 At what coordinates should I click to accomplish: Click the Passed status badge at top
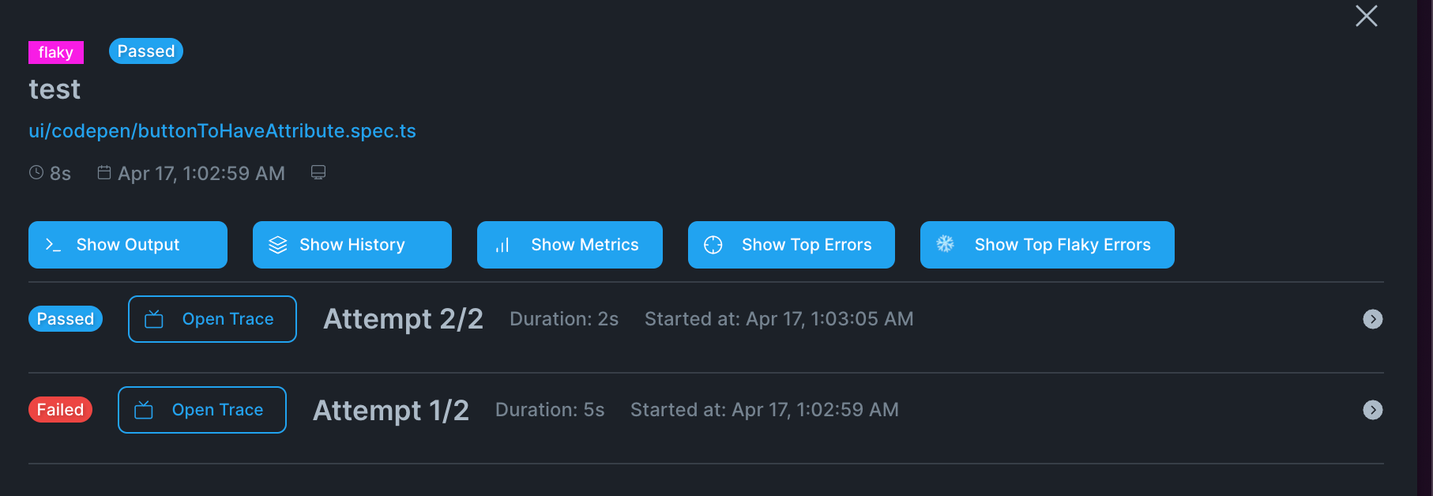(146, 51)
